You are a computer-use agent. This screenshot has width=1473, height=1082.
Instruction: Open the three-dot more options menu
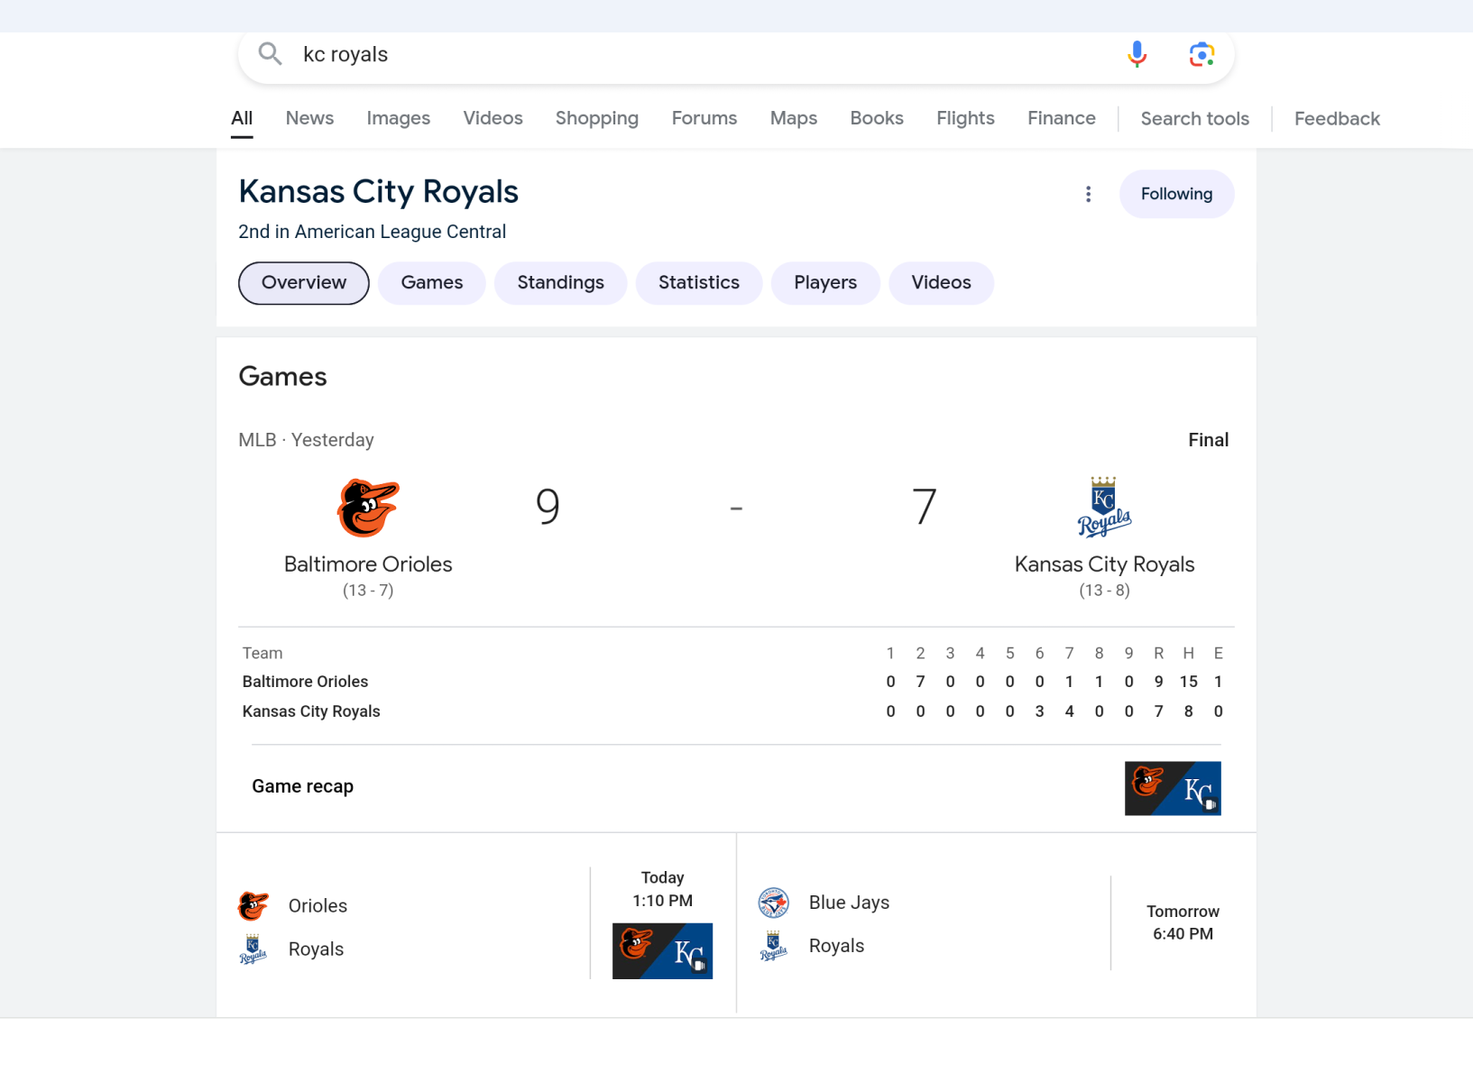pyautogui.click(x=1088, y=194)
